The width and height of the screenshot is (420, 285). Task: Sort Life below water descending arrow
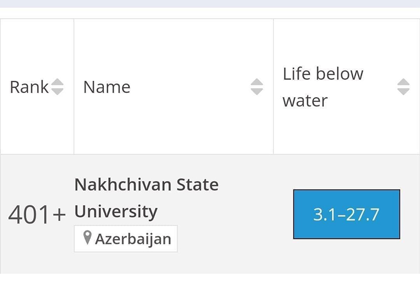(x=403, y=92)
